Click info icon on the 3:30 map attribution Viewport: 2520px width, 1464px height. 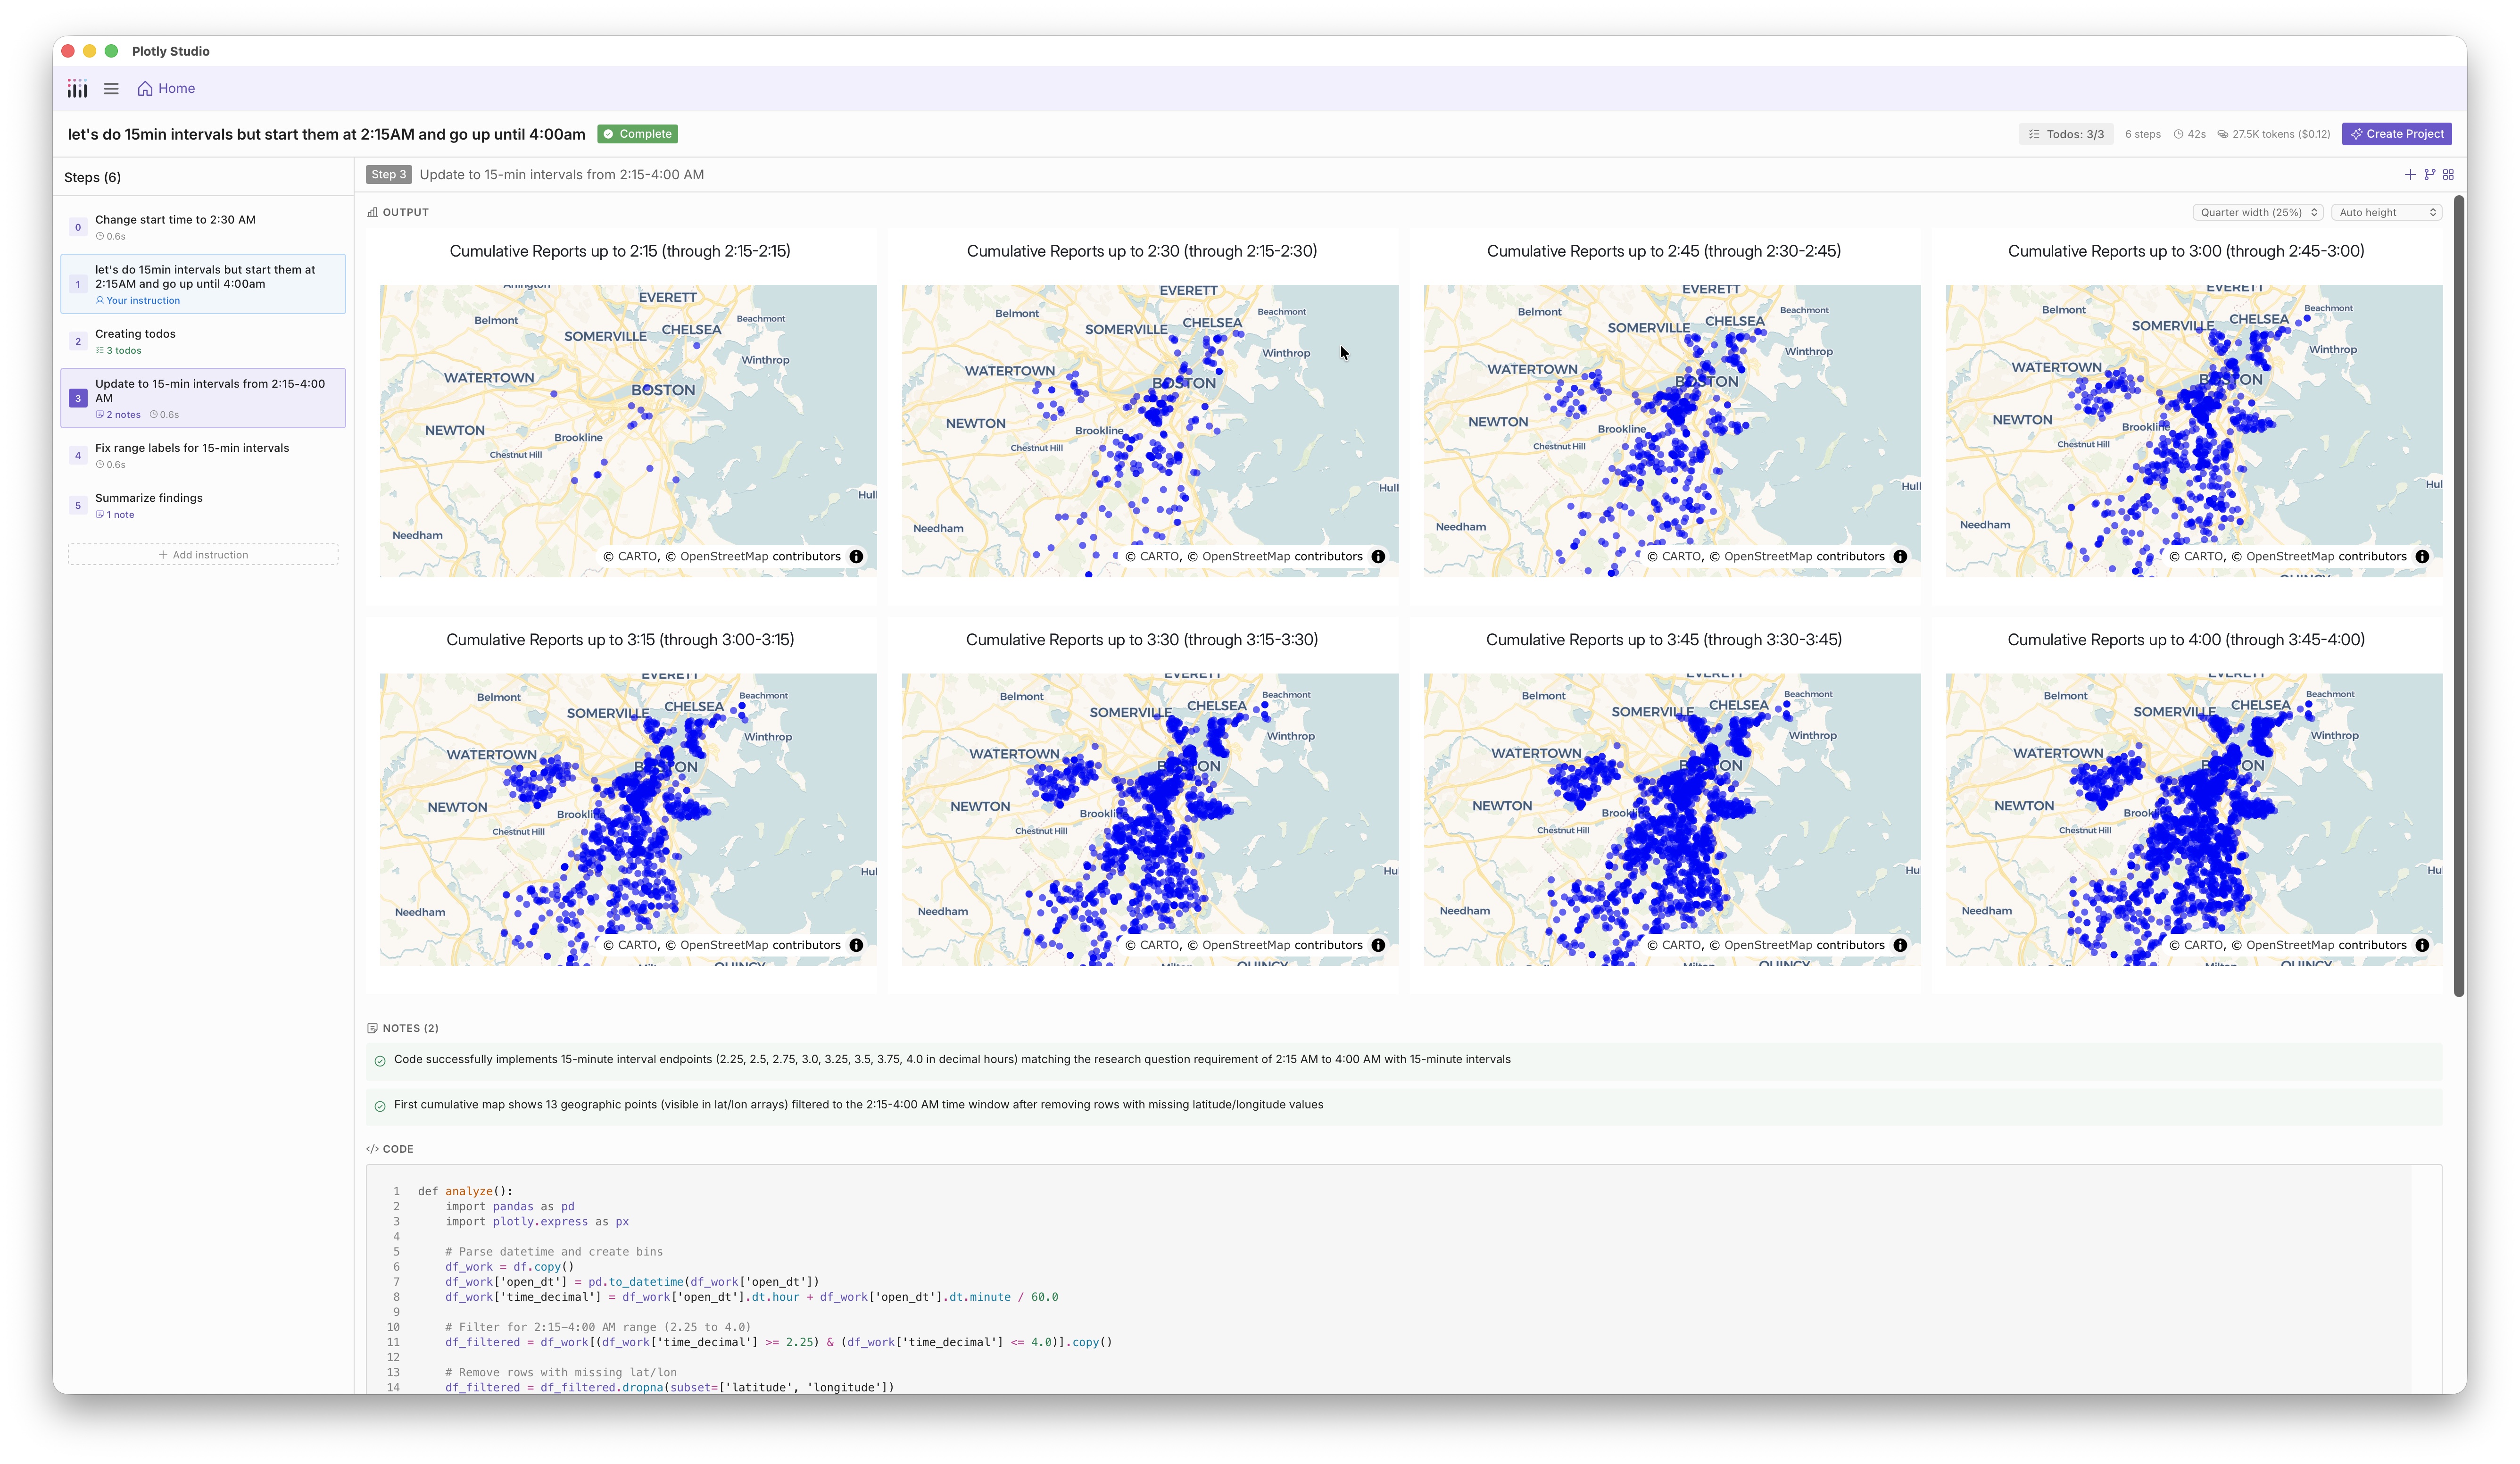pyautogui.click(x=1378, y=945)
